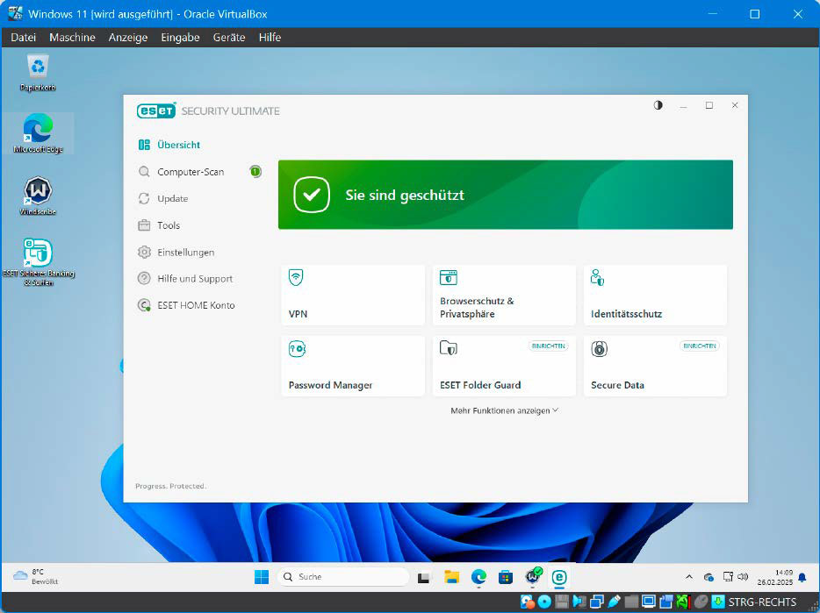Select the Papierkorb desktop icon

point(38,73)
